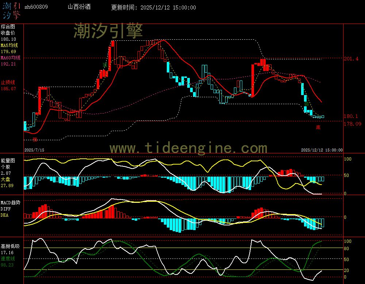Viewport: 365px width, 284px height.
Task: Click the 2025/7/15 start date on timeline
Action: click(x=34, y=150)
